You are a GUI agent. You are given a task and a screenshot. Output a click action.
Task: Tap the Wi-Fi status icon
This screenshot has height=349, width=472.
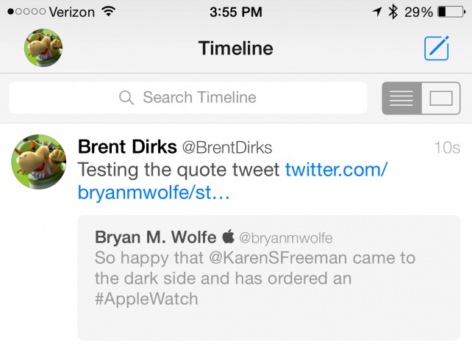(109, 12)
